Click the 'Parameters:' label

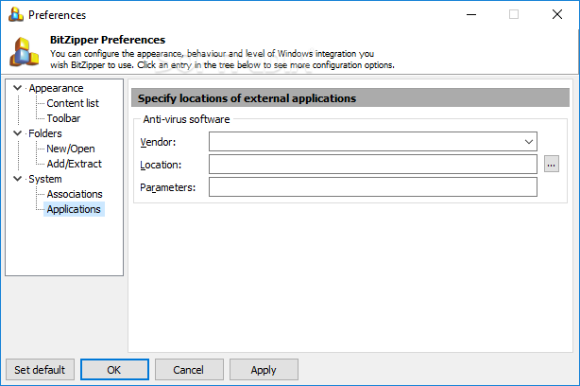[167, 187]
